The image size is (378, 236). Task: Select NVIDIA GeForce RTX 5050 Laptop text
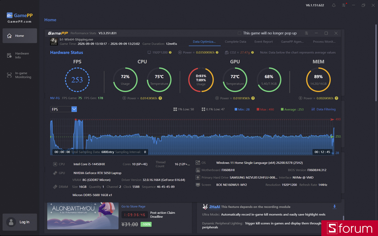(x=97, y=173)
